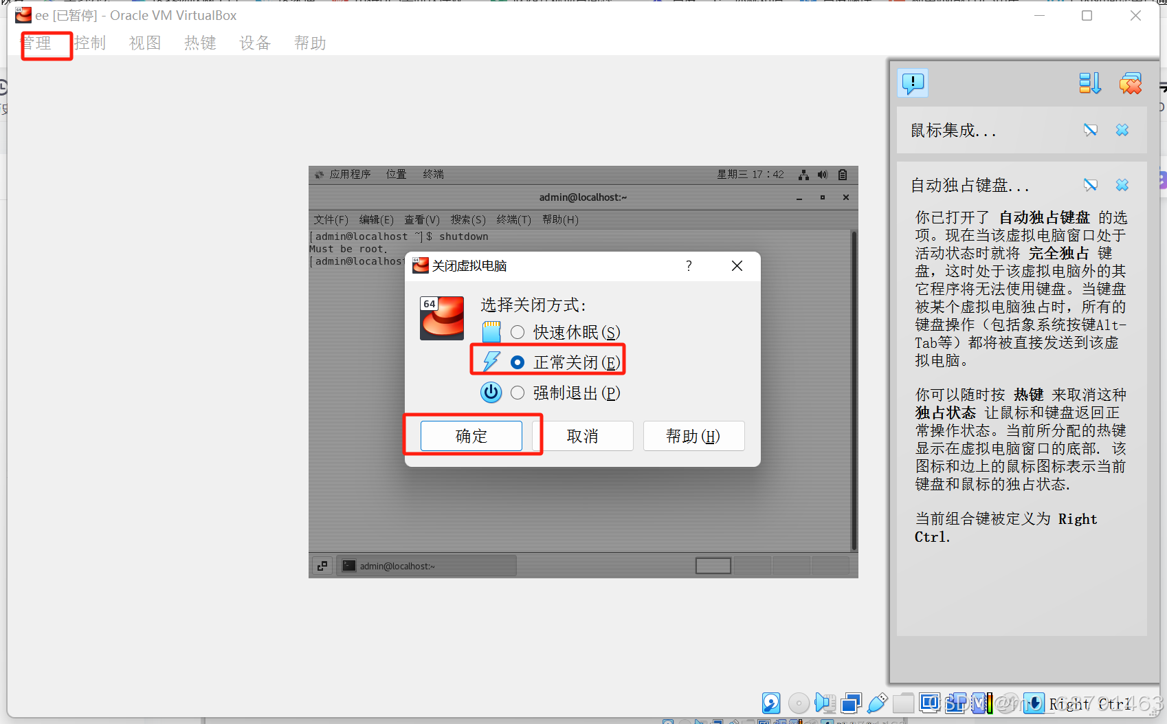Click the 64-bit Red Hat VM icon in dialog
The image size is (1167, 724).
click(442, 318)
